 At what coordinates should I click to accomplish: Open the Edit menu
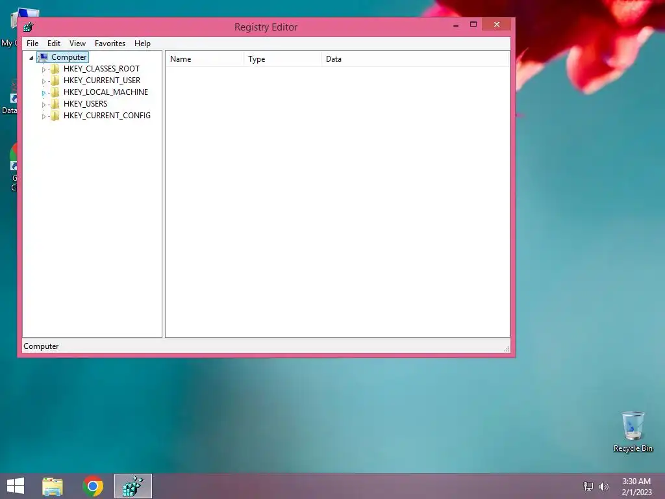point(53,44)
